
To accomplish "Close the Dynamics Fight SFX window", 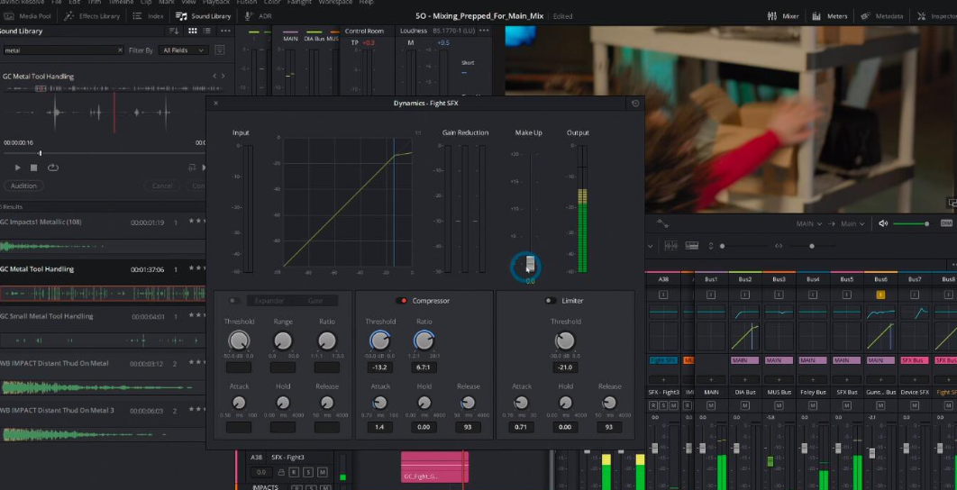I will point(216,103).
